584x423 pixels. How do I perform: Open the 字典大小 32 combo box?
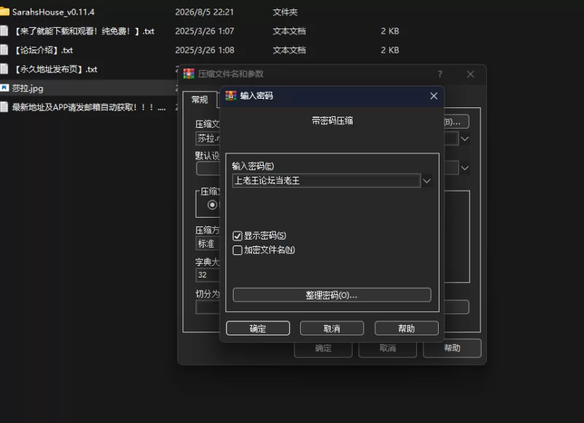(207, 275)
